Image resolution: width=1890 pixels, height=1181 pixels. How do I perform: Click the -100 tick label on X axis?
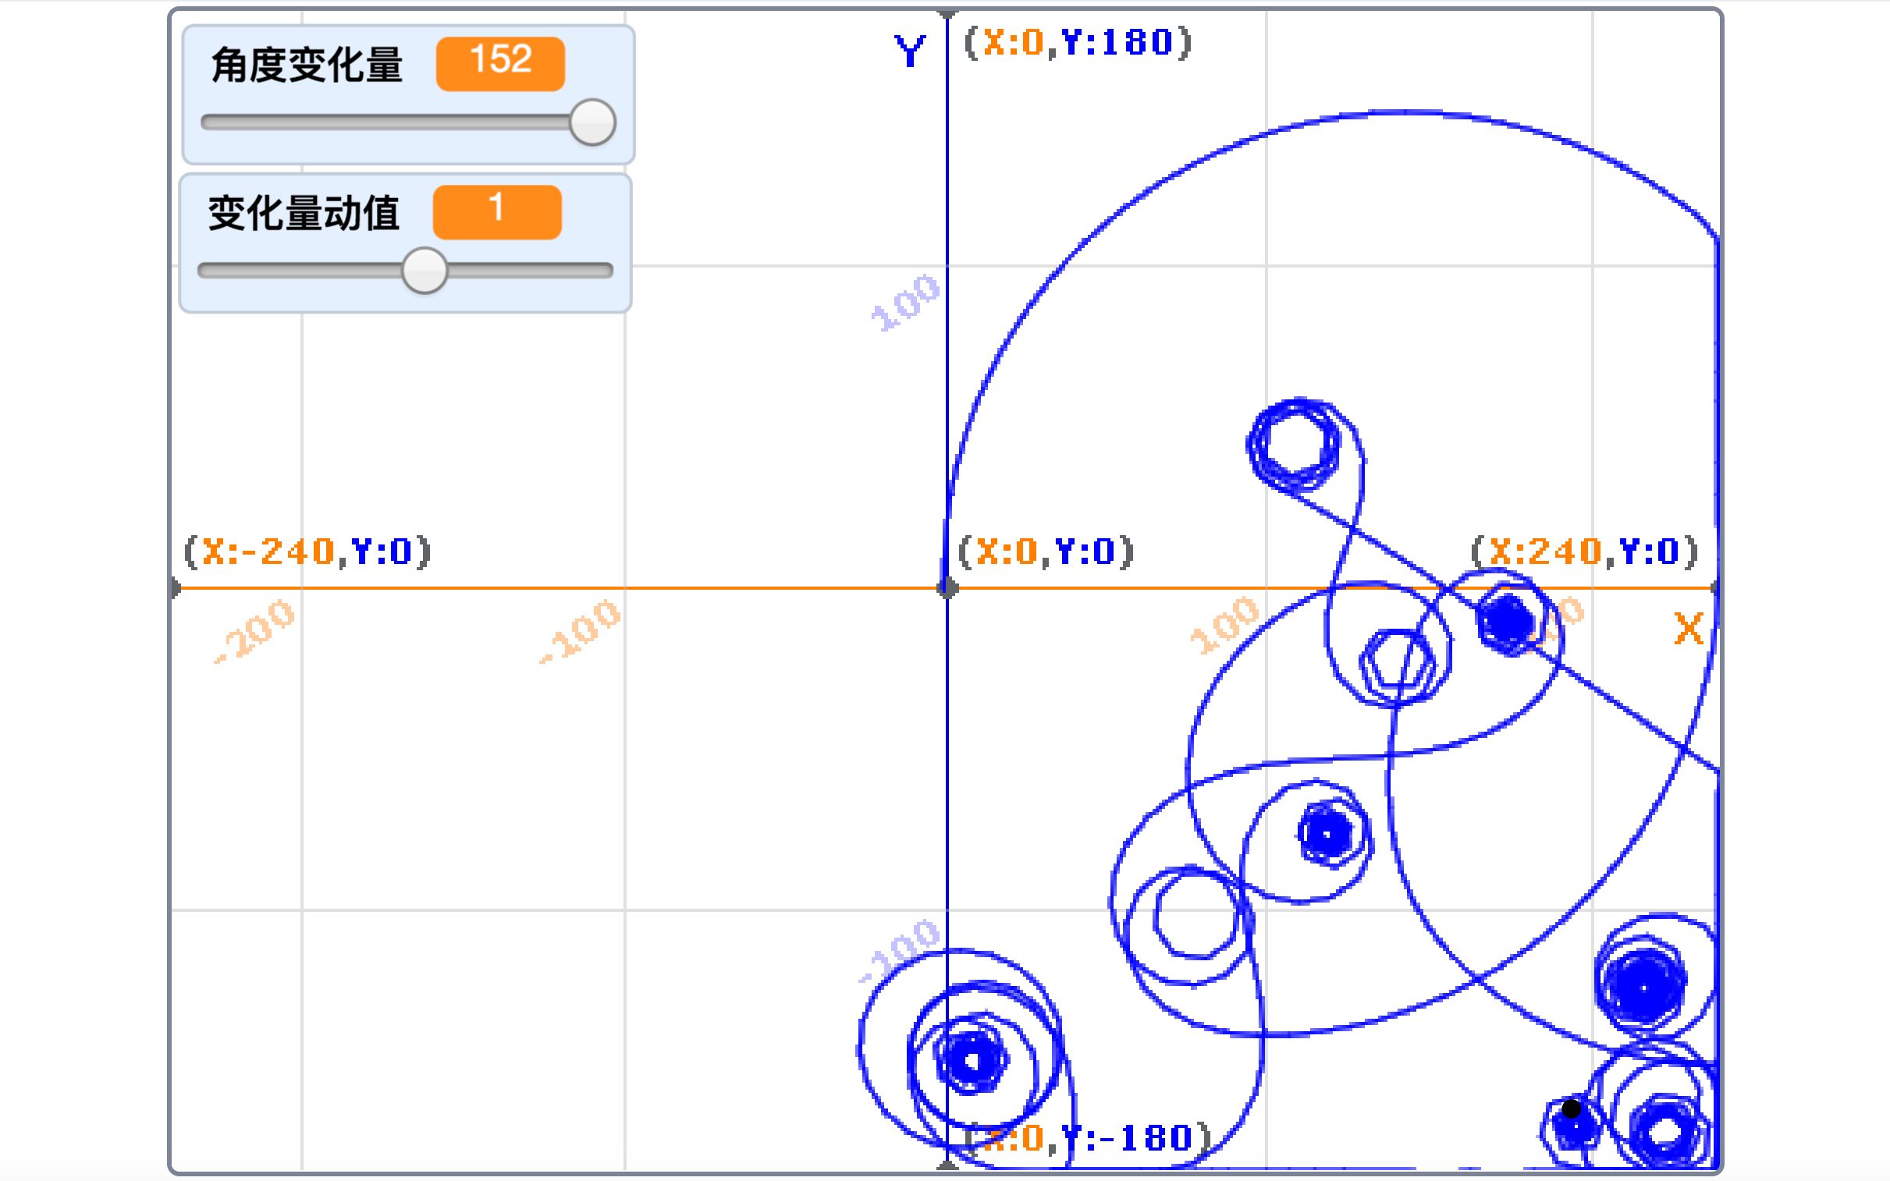(582, 631)
